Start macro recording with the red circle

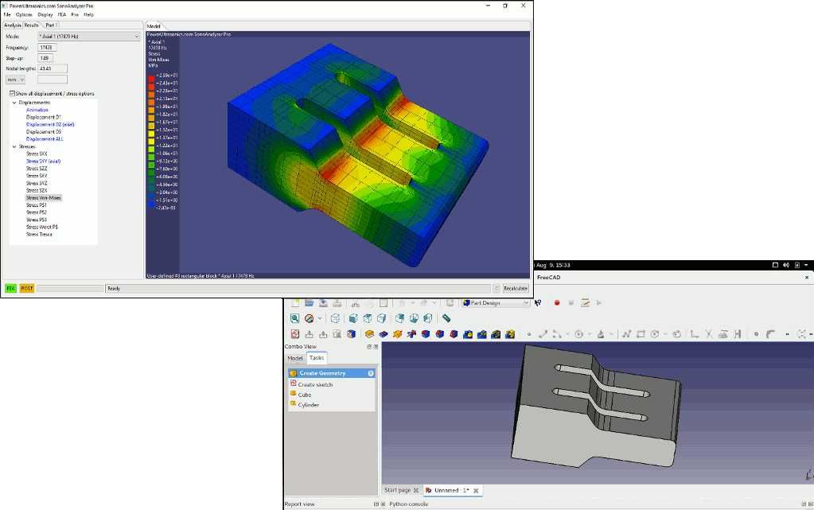(x=557, y=303)
